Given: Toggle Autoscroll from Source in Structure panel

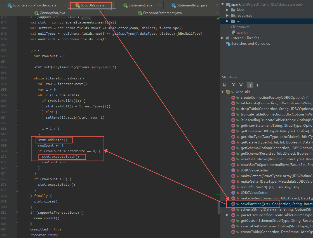Looking at the screenshot, I should [x=258, y=85].
